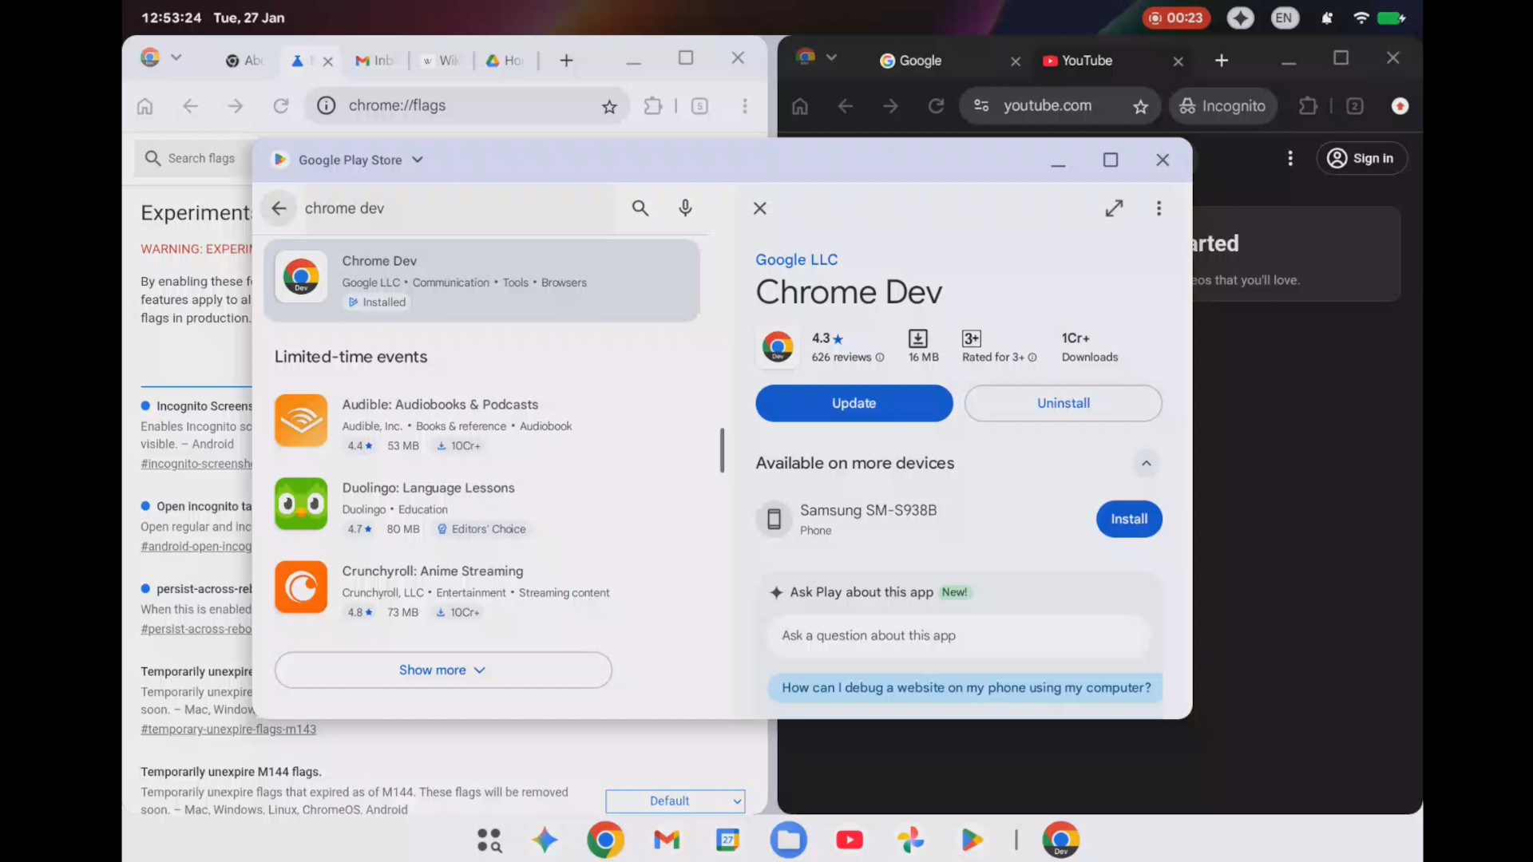Collapse the 'Available on more devices' section
The width and height of the screenshot is (1533, 862).
(x=1146, y=463)
